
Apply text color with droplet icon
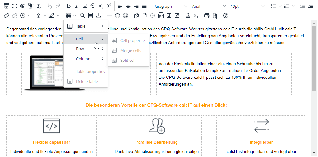tap(38, 16)
